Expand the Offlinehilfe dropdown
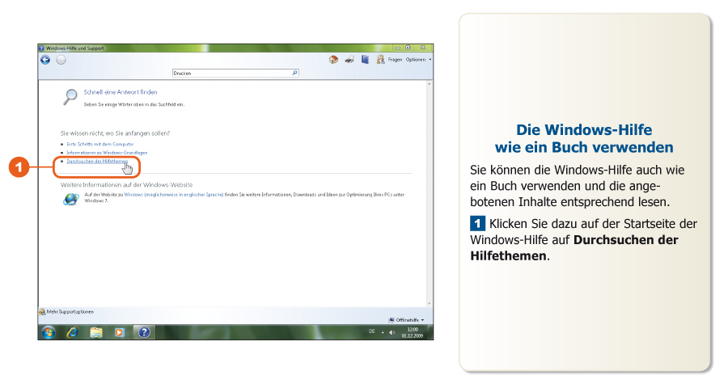Screen dimensions: 728x388 pyautogui.click(x=410, y=320)
